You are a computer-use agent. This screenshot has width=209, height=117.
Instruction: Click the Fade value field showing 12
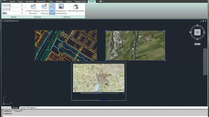coord(22,13)
